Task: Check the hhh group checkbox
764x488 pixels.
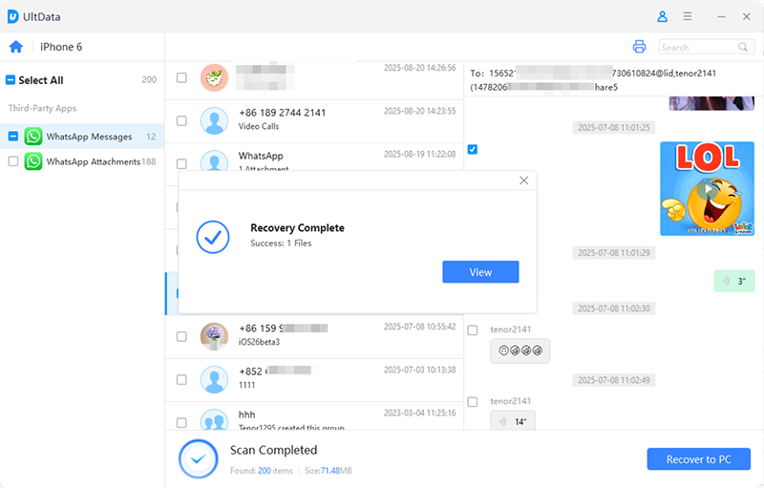Action: [181, 422]
